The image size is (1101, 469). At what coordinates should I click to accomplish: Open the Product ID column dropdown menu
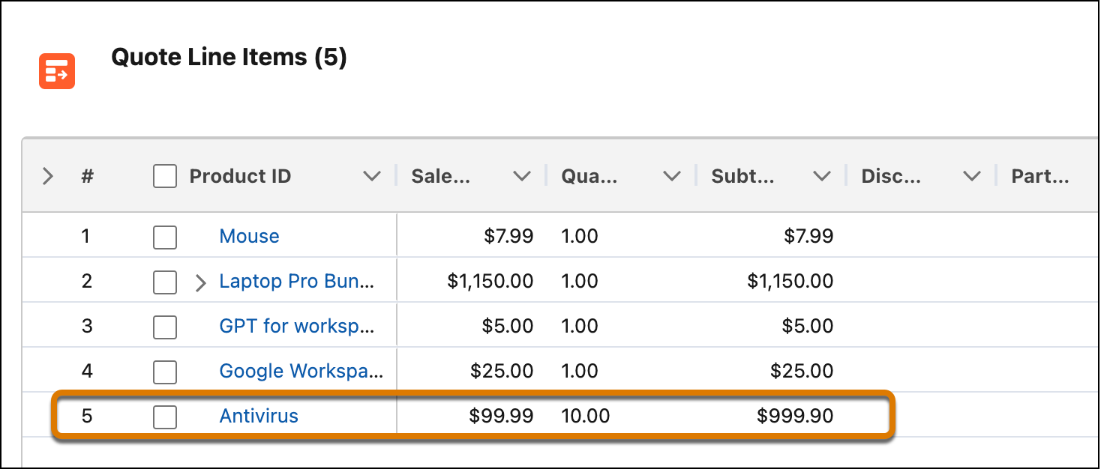[x=372, y=176]
